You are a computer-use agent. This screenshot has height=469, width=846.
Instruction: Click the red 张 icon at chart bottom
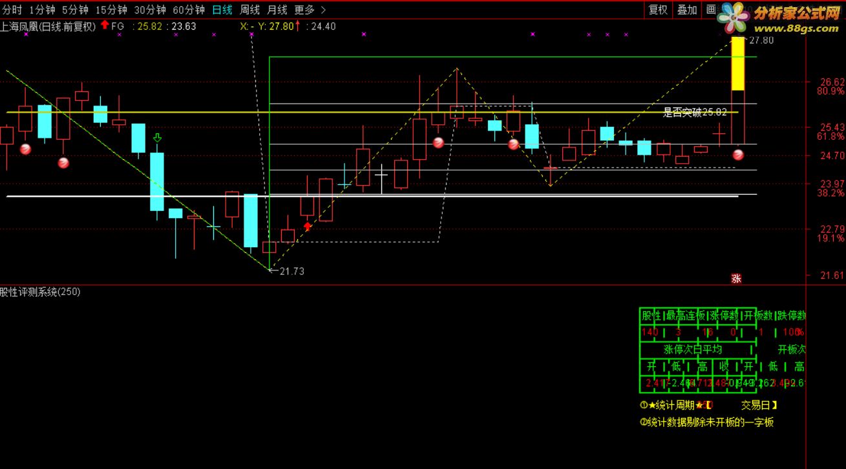pos(736,279)
